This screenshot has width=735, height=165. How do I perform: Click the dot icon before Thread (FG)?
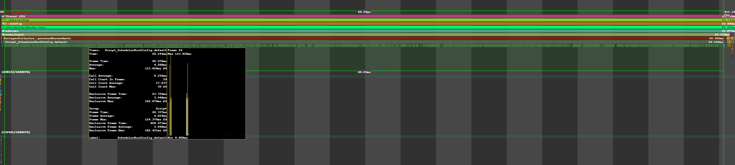click(3, 16)
